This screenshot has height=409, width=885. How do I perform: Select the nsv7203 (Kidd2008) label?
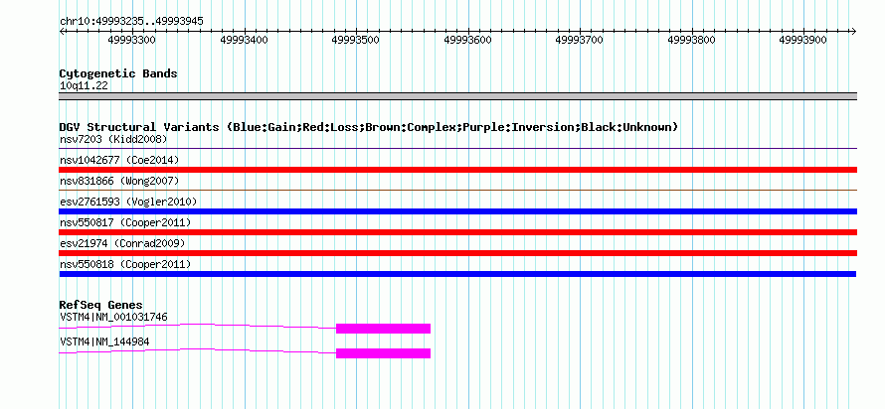coord(113,139)
